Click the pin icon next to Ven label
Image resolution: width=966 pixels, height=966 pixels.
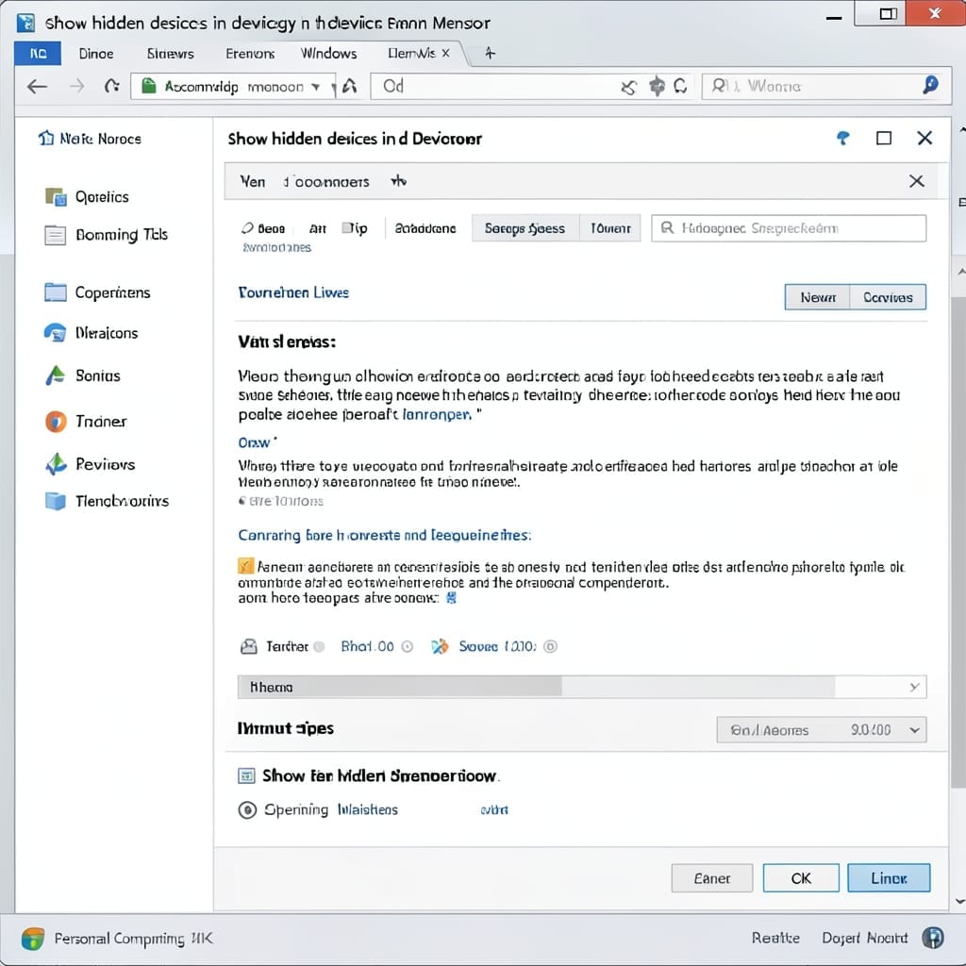point(399,181)
